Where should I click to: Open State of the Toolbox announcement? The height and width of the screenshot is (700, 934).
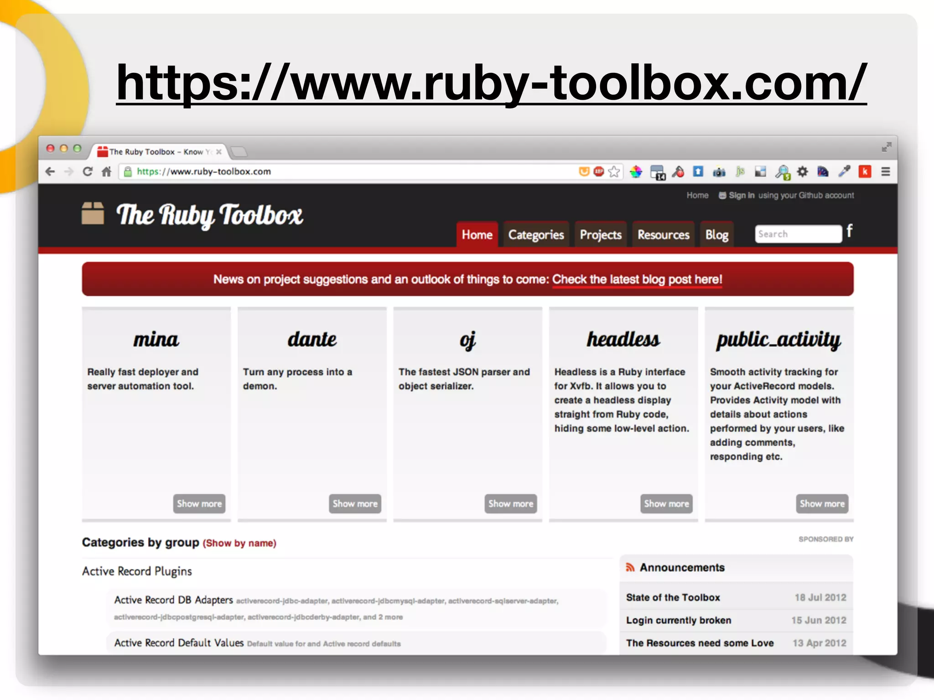coord(673,597)
